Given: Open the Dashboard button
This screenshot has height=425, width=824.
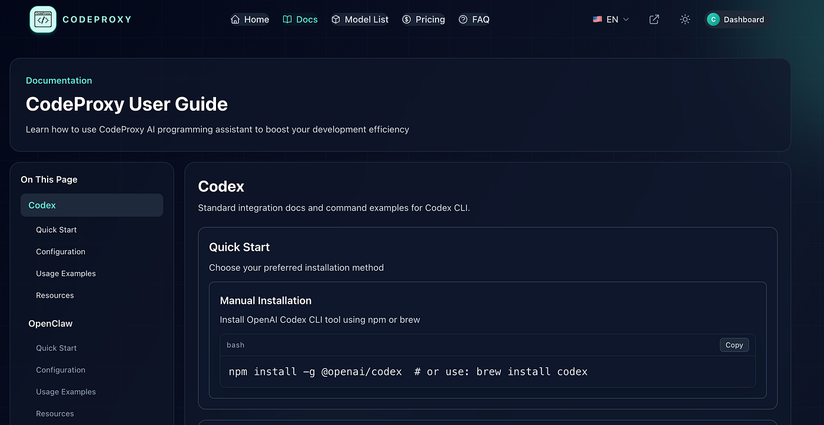Looking at the screenshot, I should click(x=737, y=19).
